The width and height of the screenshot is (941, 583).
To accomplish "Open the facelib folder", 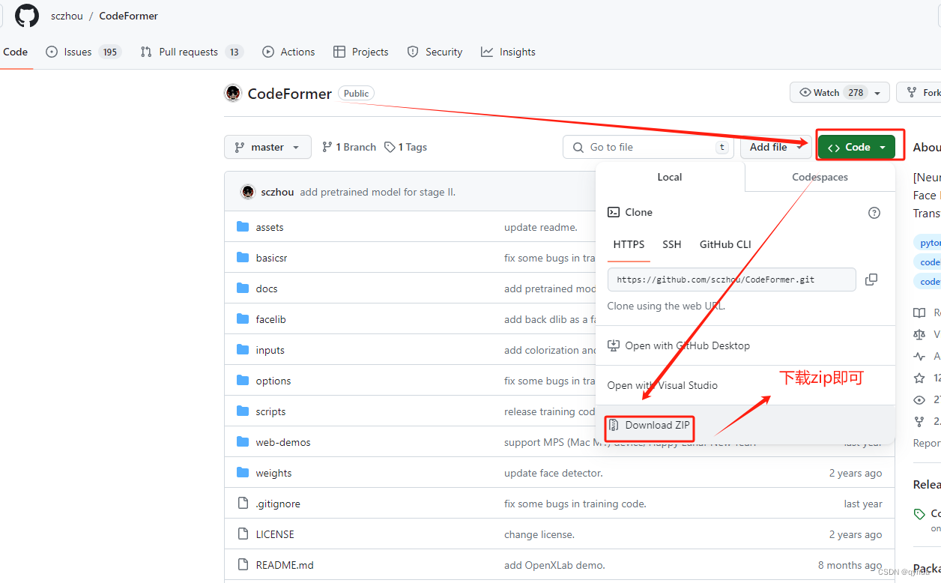I will 270,319.
